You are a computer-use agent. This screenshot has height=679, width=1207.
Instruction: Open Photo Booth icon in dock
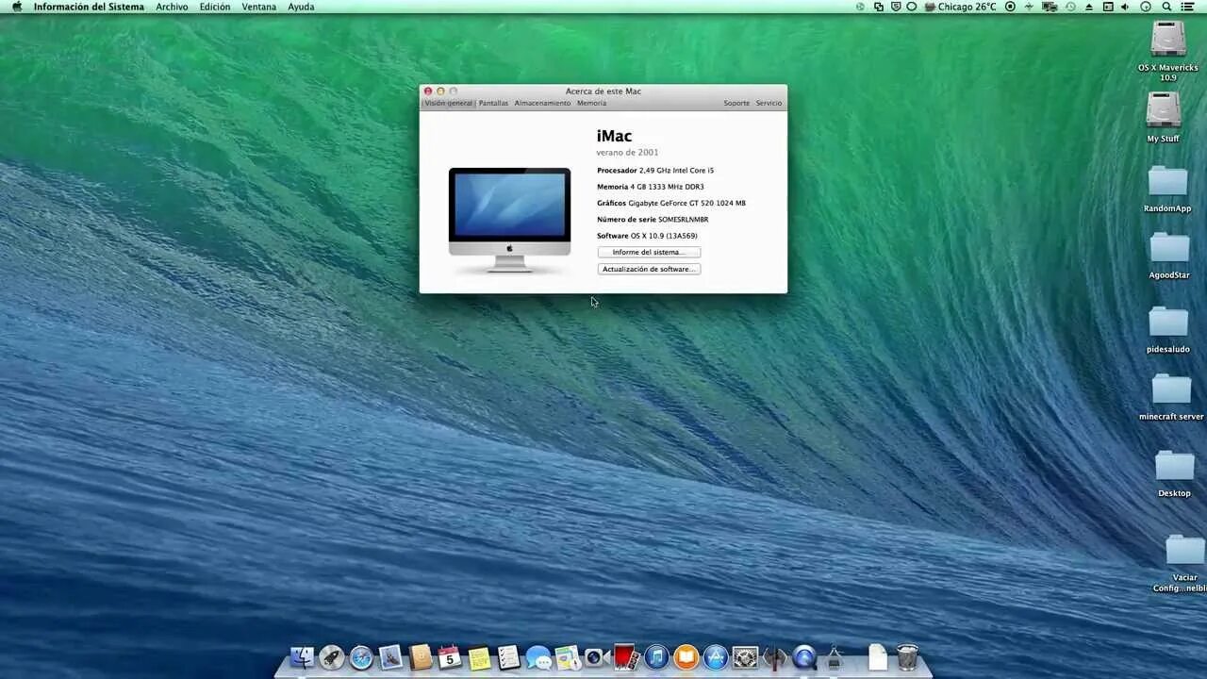[626, 657]
